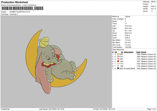Click the 'EndX:' label

coord(115,35)
